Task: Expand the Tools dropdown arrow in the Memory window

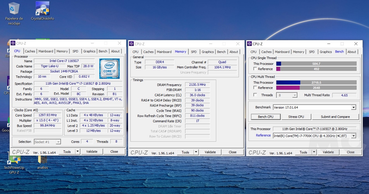Action: pyautogui.click(x=196, y=152)
